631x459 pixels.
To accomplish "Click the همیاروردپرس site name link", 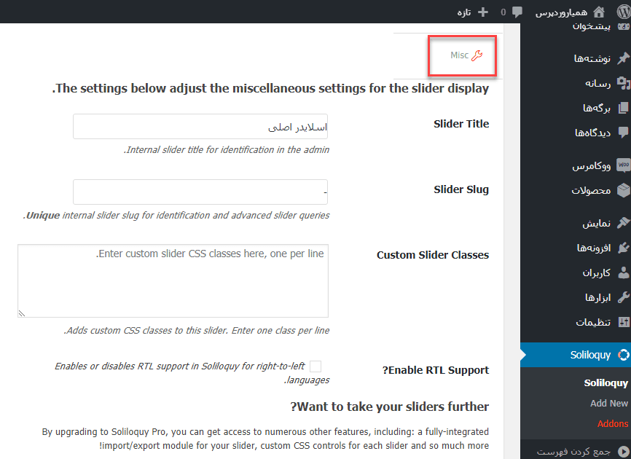I will pos(561,12).
